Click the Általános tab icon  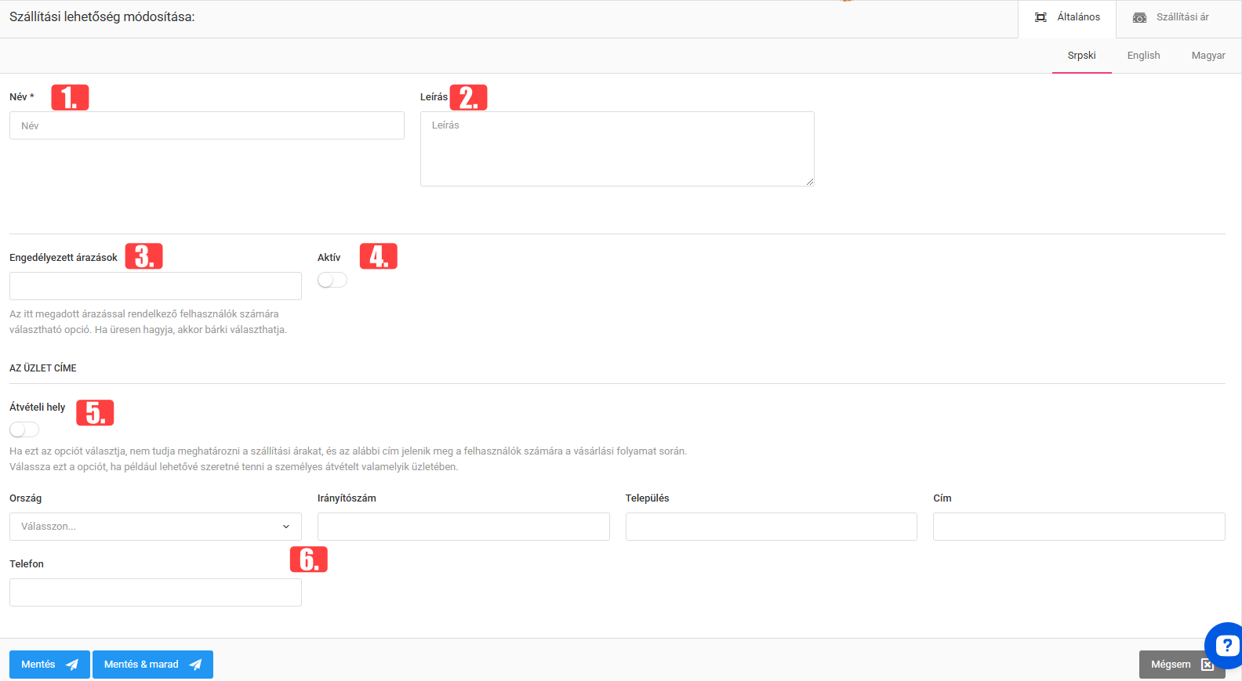click(1040, 17)
